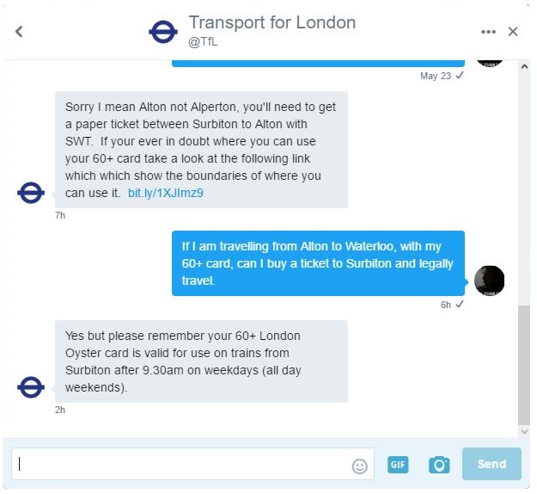Open the bit.ly/1XJImz9 link
This screenshot has height=494, width=537.
pos(166,193)
